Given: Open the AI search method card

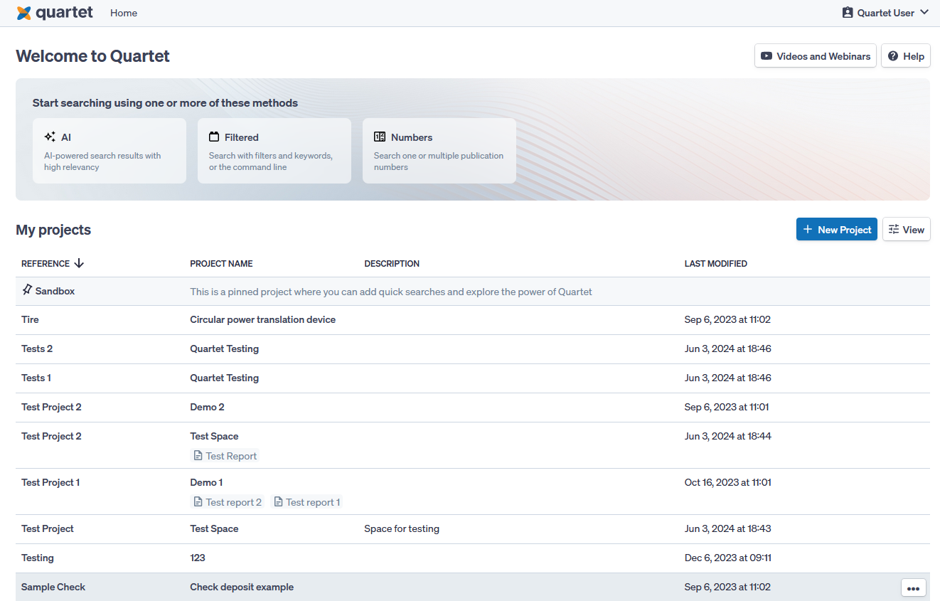Looking at the screenshot, I should pos(109,151).
